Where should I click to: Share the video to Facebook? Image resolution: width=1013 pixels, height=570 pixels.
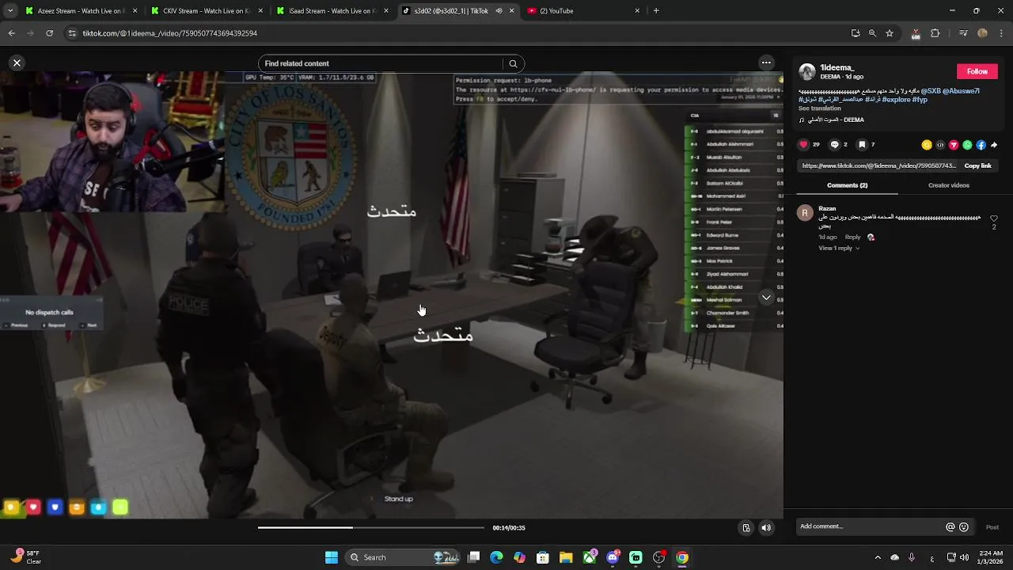(981, 145)
